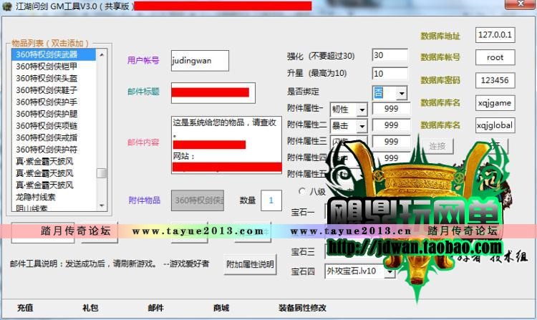This screenshot has height=320, width=537.
Task: Select 360特权剑侠护腿 list entry
Action: pyautogui.click(x=54, y=114)
